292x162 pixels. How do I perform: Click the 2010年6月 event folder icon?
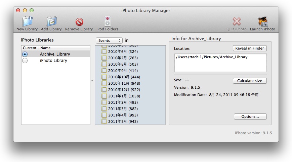pyautogui.click(x=105, y=52)
